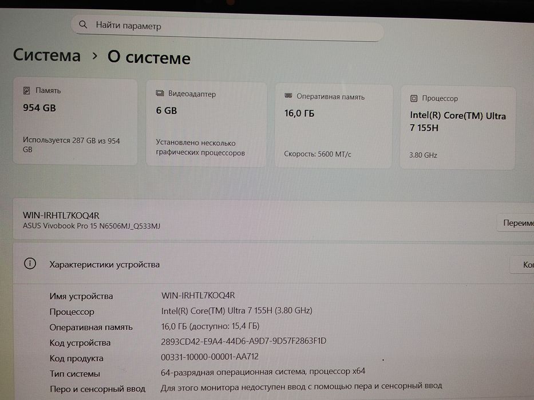This screenshot has height=400, width=534.
Task: Open the Видеоадаптер 6 GB card
Action: click(207, 124)
